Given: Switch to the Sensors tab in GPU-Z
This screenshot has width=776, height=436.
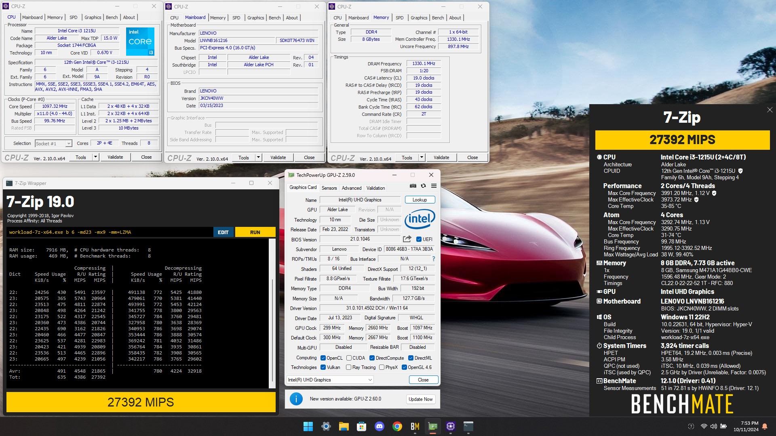Looking at the screenshot, I should click(x=329, y=188).
